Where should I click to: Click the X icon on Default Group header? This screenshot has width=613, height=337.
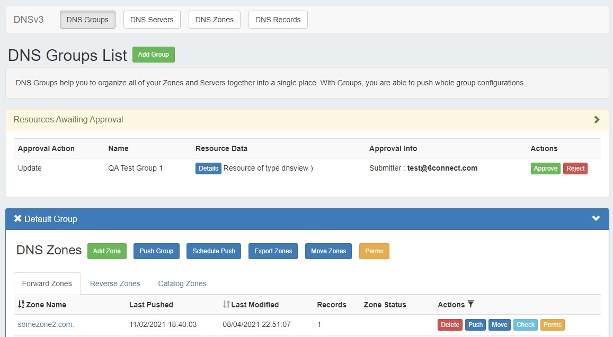17,219
